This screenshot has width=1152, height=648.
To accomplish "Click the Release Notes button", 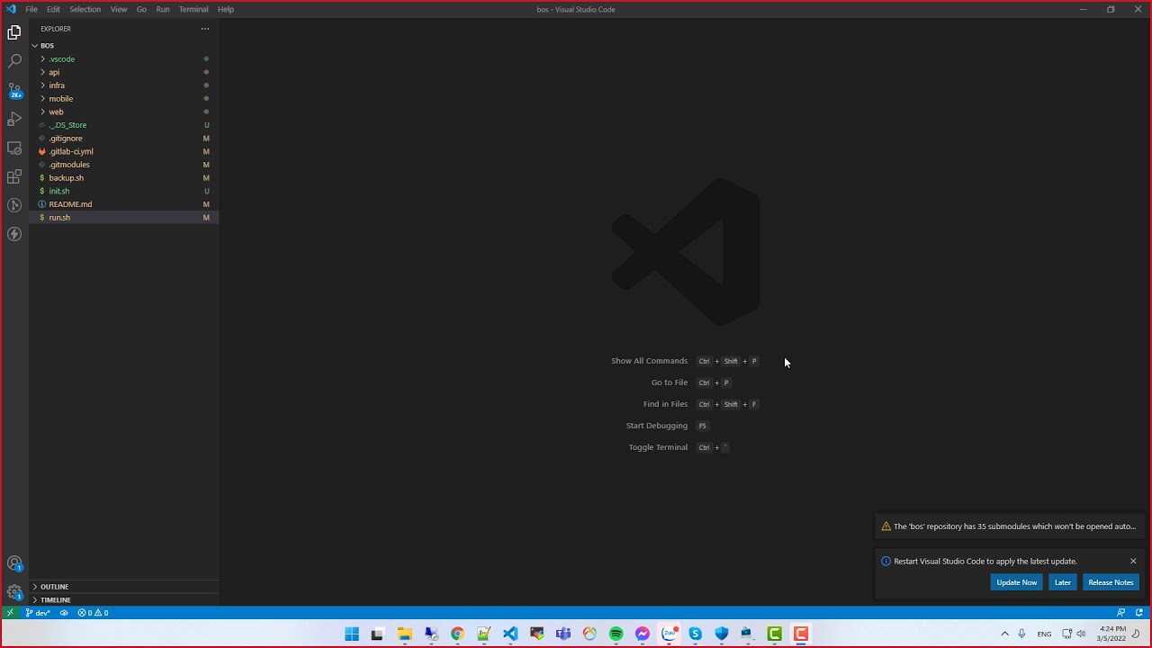I will 1111,582.
